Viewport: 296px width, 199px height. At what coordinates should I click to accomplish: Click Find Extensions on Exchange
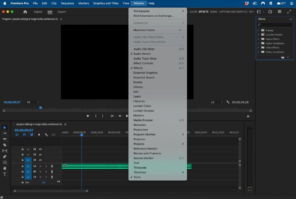pyautogui.click(x=158, y=16)
